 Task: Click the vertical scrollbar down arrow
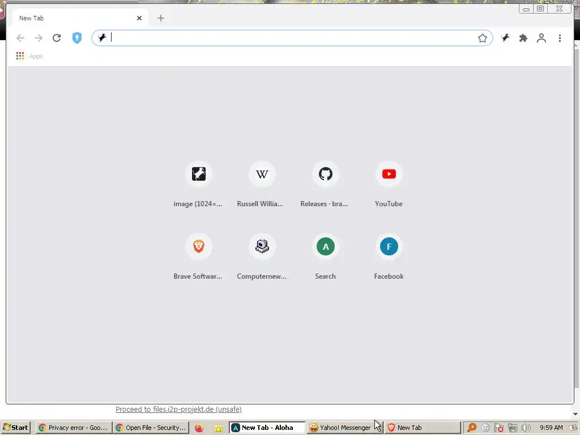[x=575, y=414]
